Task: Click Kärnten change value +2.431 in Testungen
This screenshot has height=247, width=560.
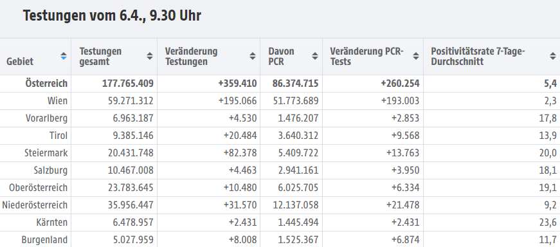Action: [x=242, y=223]
